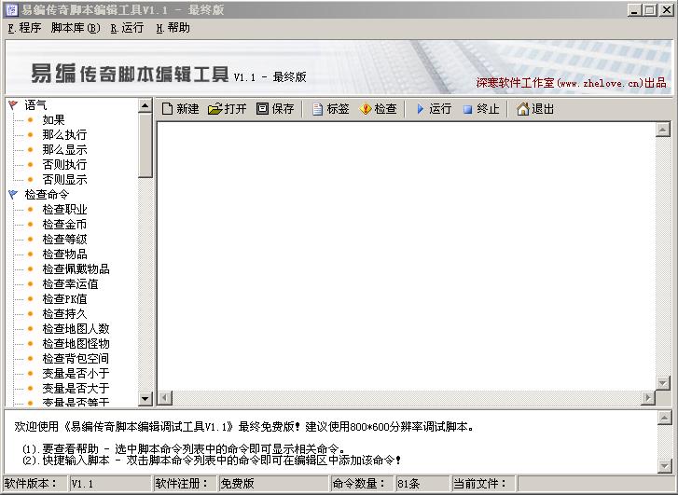Select 检查职业 command in tree
The width and height of the screenshot is (678, 495).
(x=64, y=210)
